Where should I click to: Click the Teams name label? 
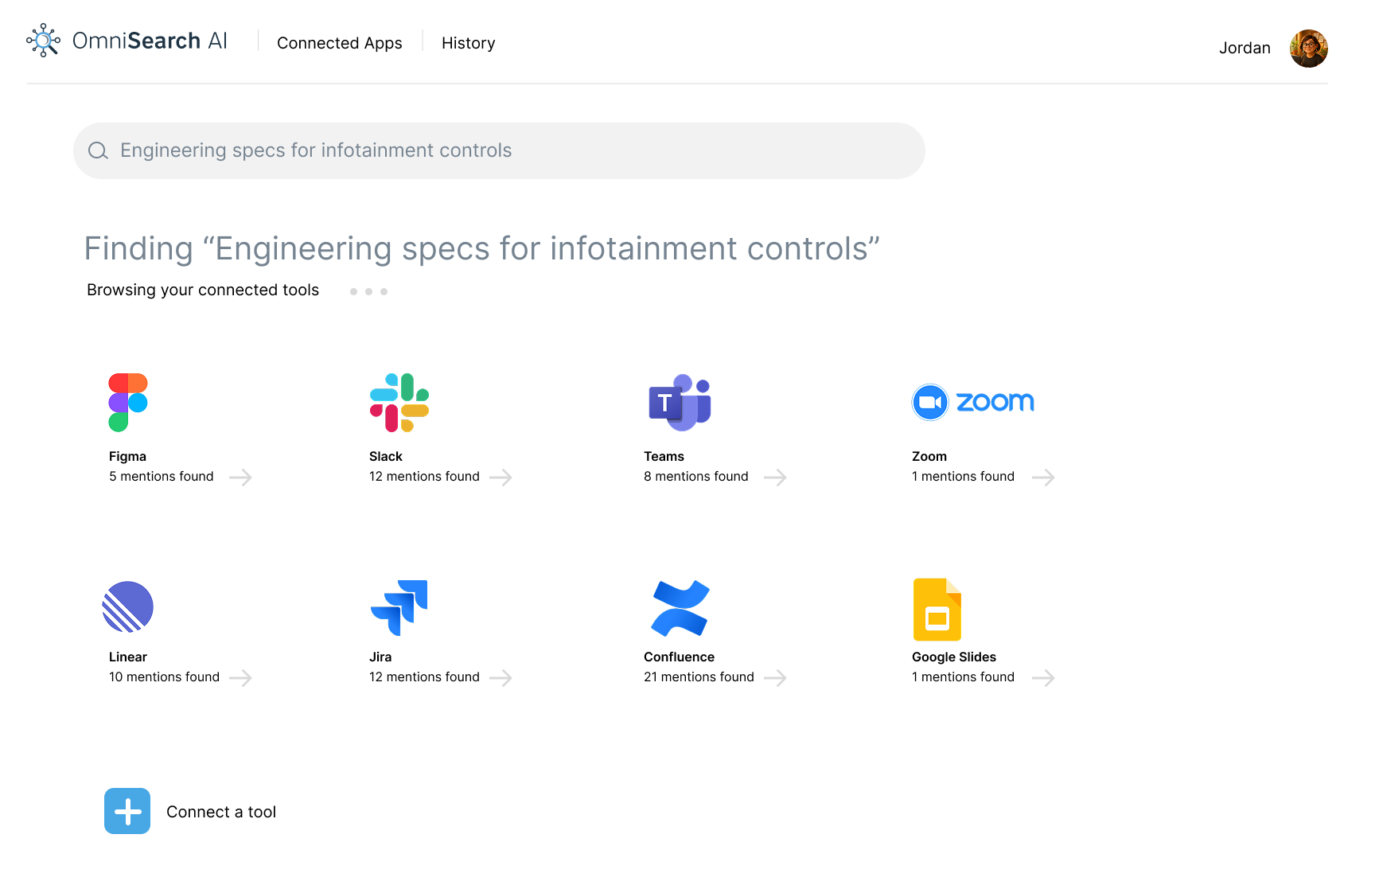pyautogui.click(x=664, y=456)
